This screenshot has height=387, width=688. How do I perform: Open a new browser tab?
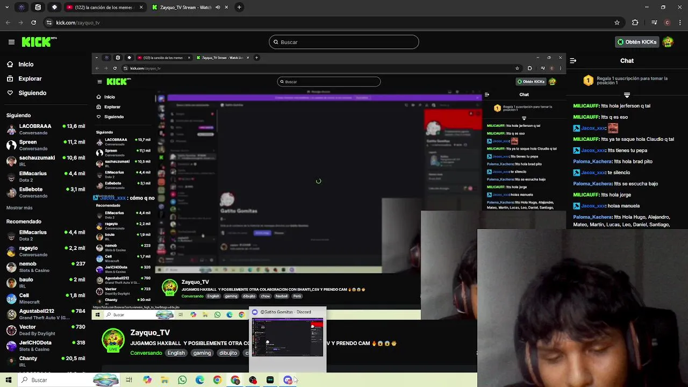coord(239,8)
